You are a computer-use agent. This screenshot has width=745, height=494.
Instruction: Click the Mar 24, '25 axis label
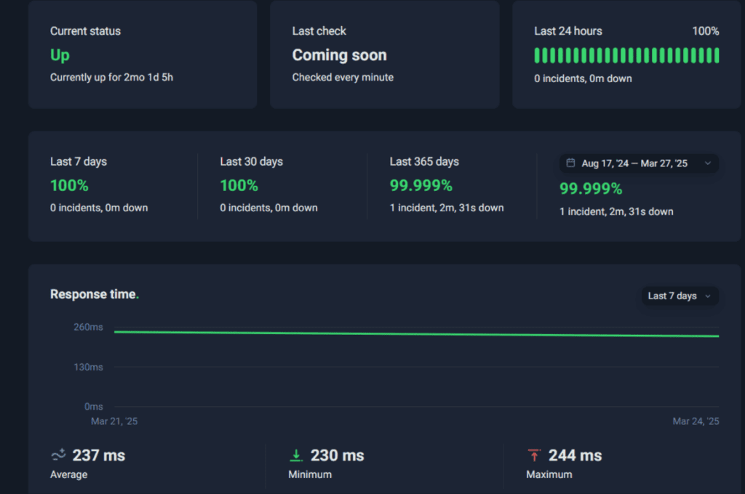(696, 421)
